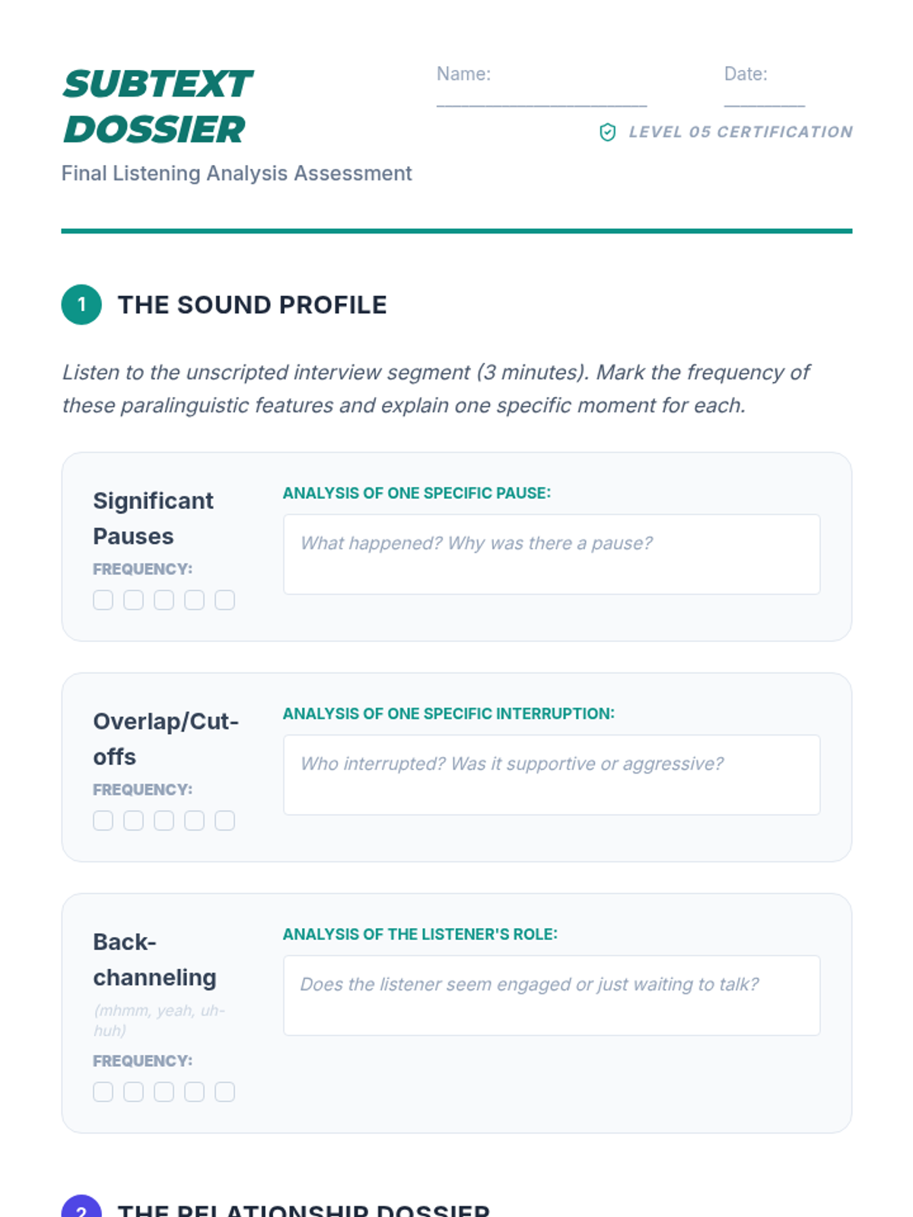Click the purple section number 2 badge
Viewport: 913px width, 1217px height.
pyautogui.click(x=81, y=1206)
